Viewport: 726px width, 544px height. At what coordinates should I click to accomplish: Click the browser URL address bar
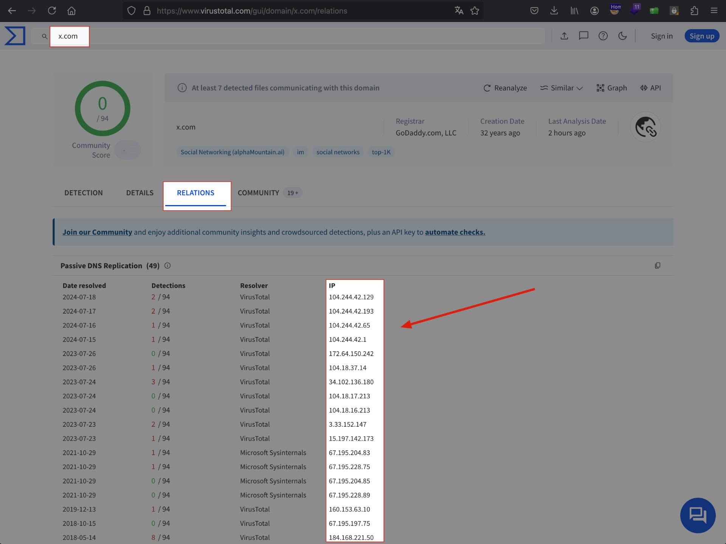coord(302,11)
